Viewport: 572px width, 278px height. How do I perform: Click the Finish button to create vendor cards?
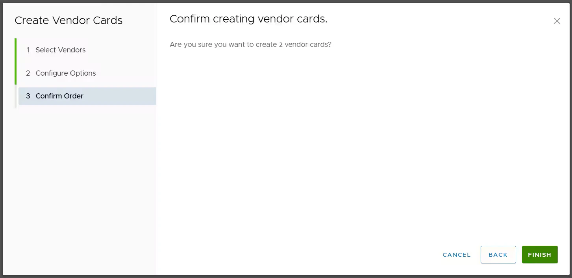click(x=539, y=254)
